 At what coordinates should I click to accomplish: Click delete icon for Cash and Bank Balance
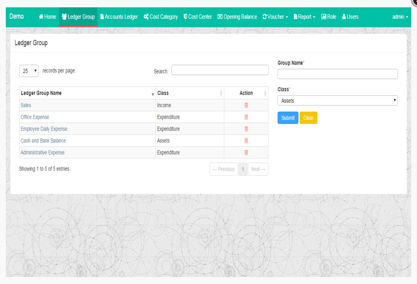[246, 141]
